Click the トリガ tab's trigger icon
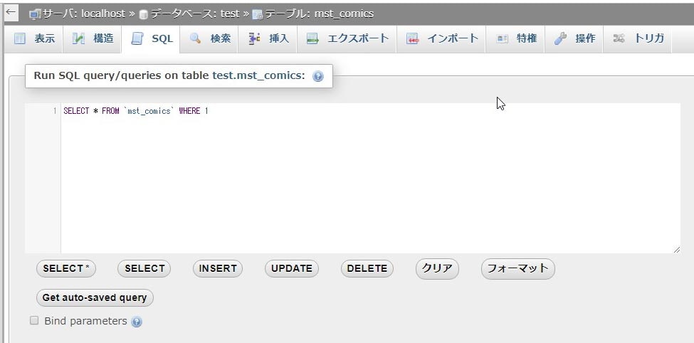This screenshot has height=343, width=694. pos(619,39)
